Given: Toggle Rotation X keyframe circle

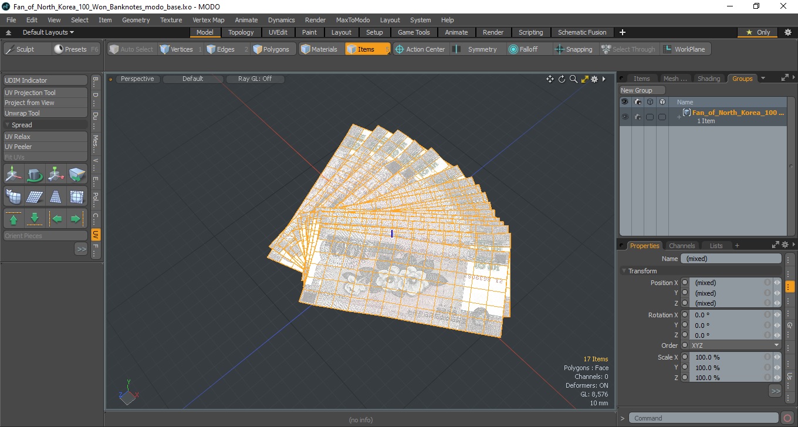Looking at the screenshot, I should pyautogui.click(x=685, y=315).
